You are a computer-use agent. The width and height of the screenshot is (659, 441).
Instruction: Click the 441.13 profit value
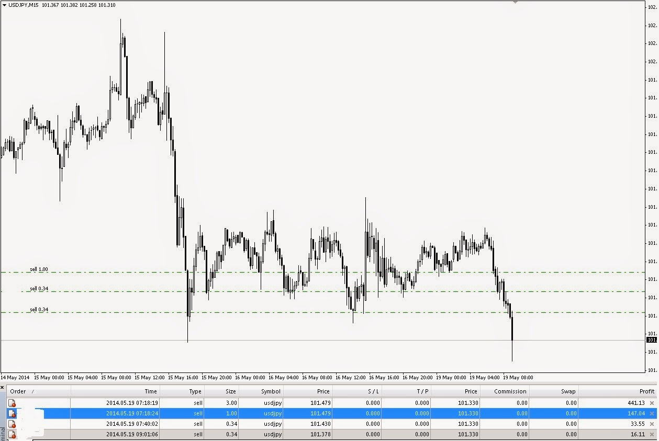[636, 403]
